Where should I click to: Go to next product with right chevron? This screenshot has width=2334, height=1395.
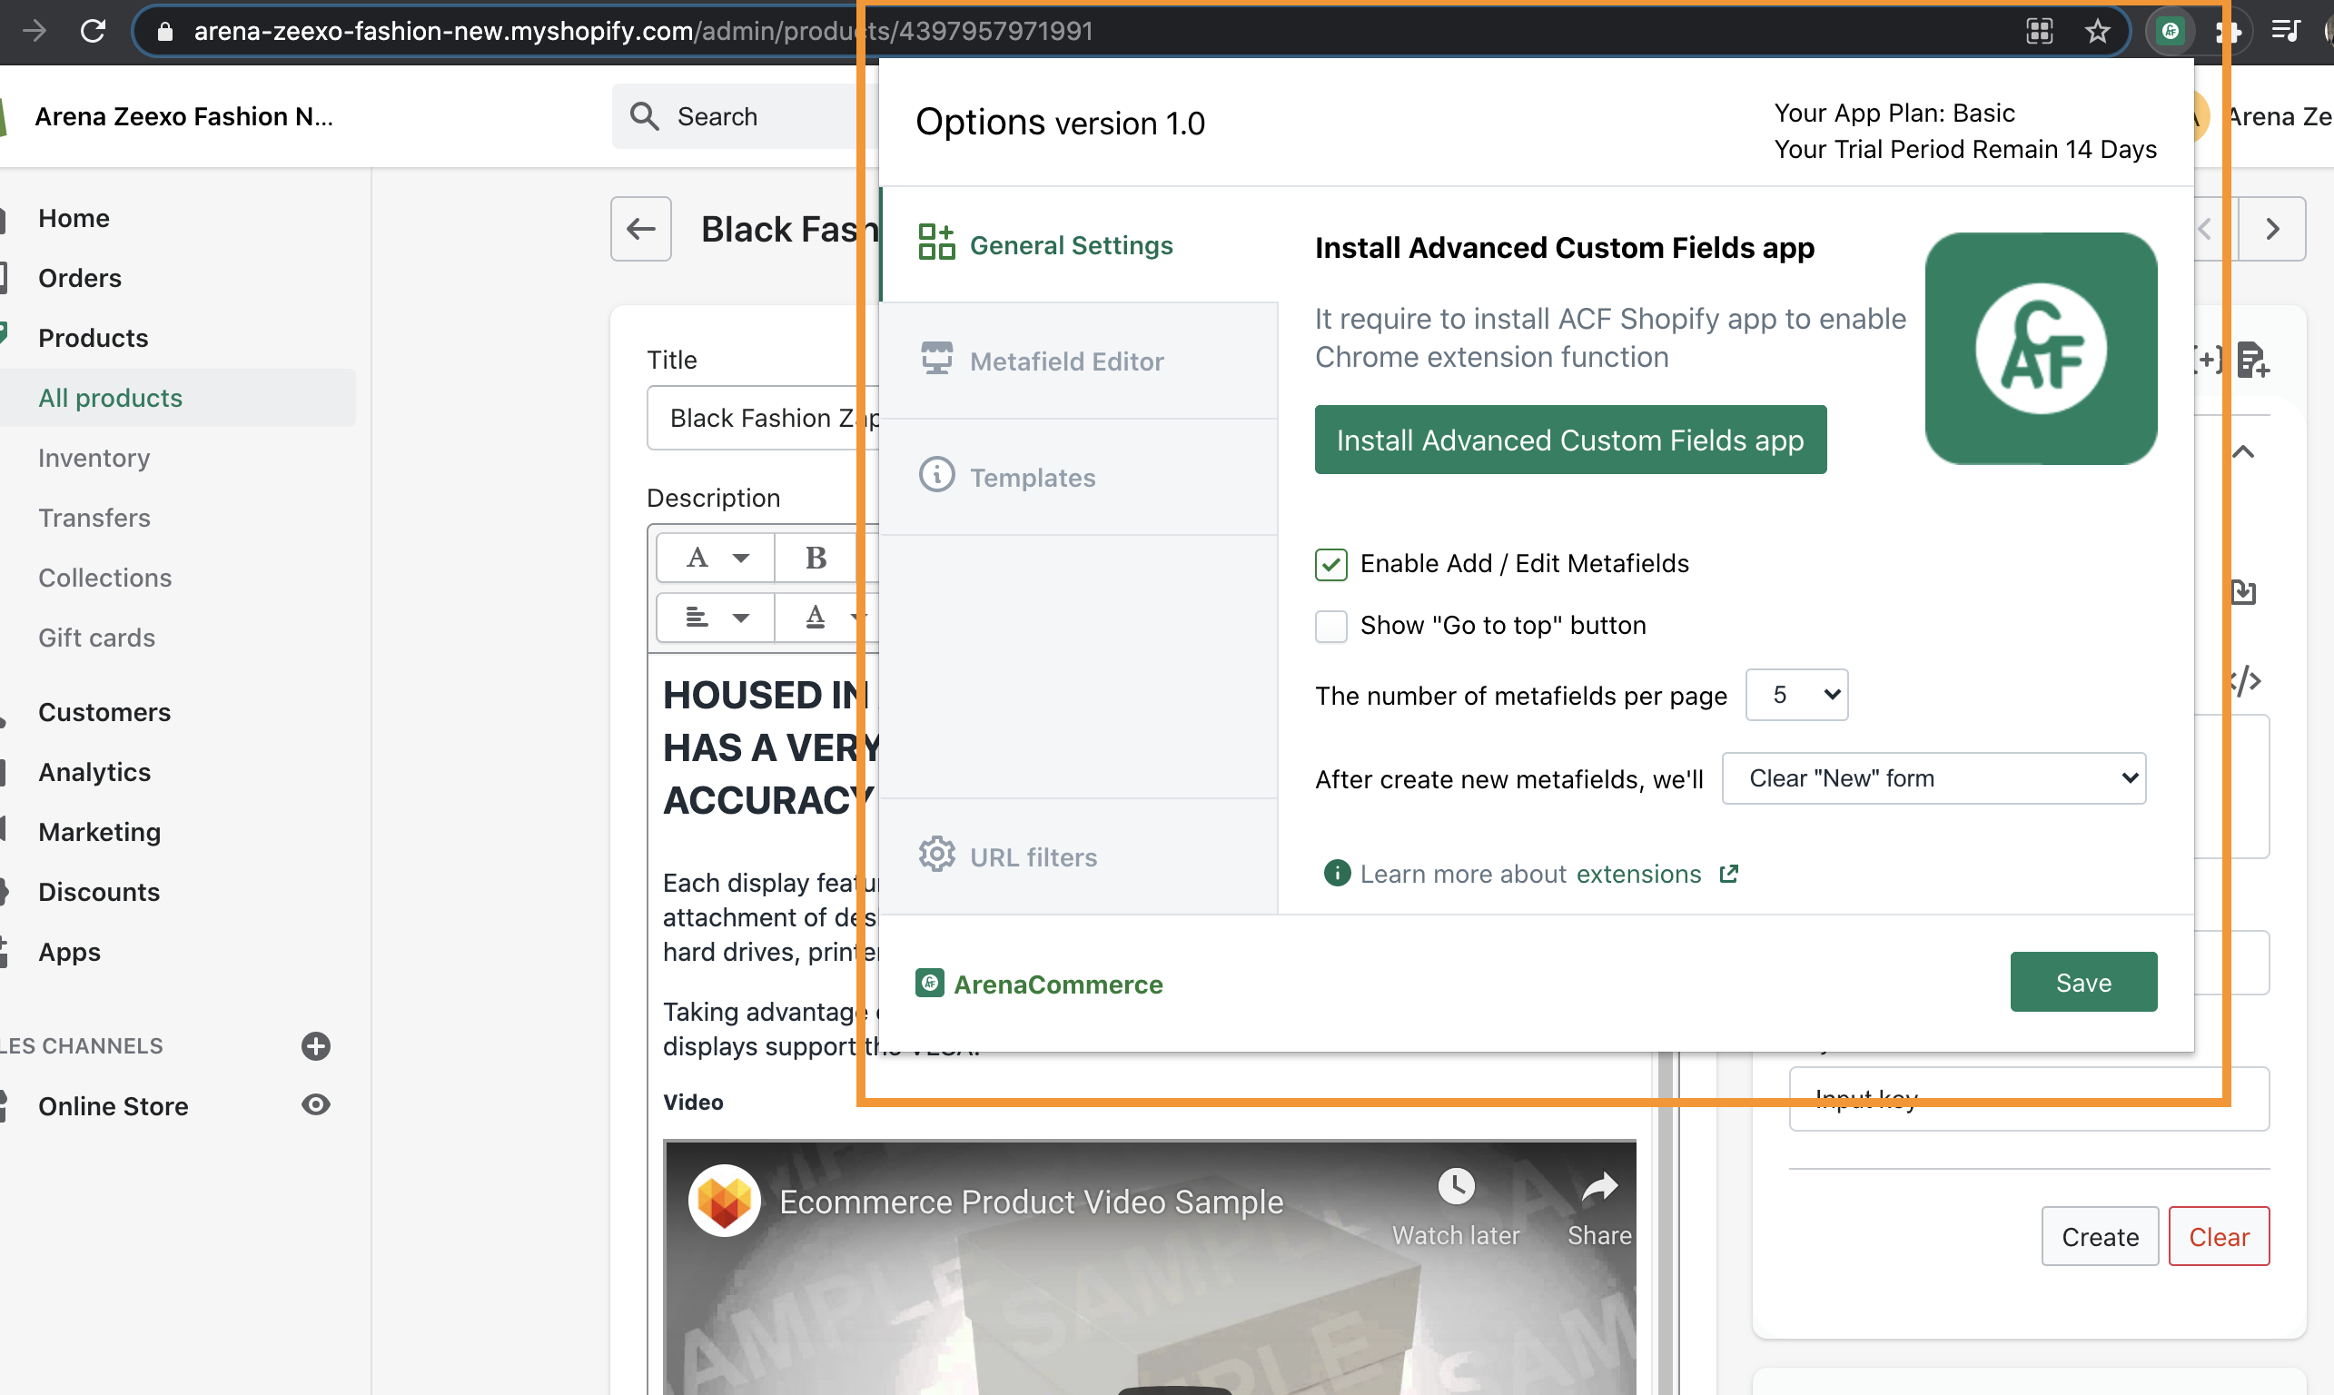2272,229
